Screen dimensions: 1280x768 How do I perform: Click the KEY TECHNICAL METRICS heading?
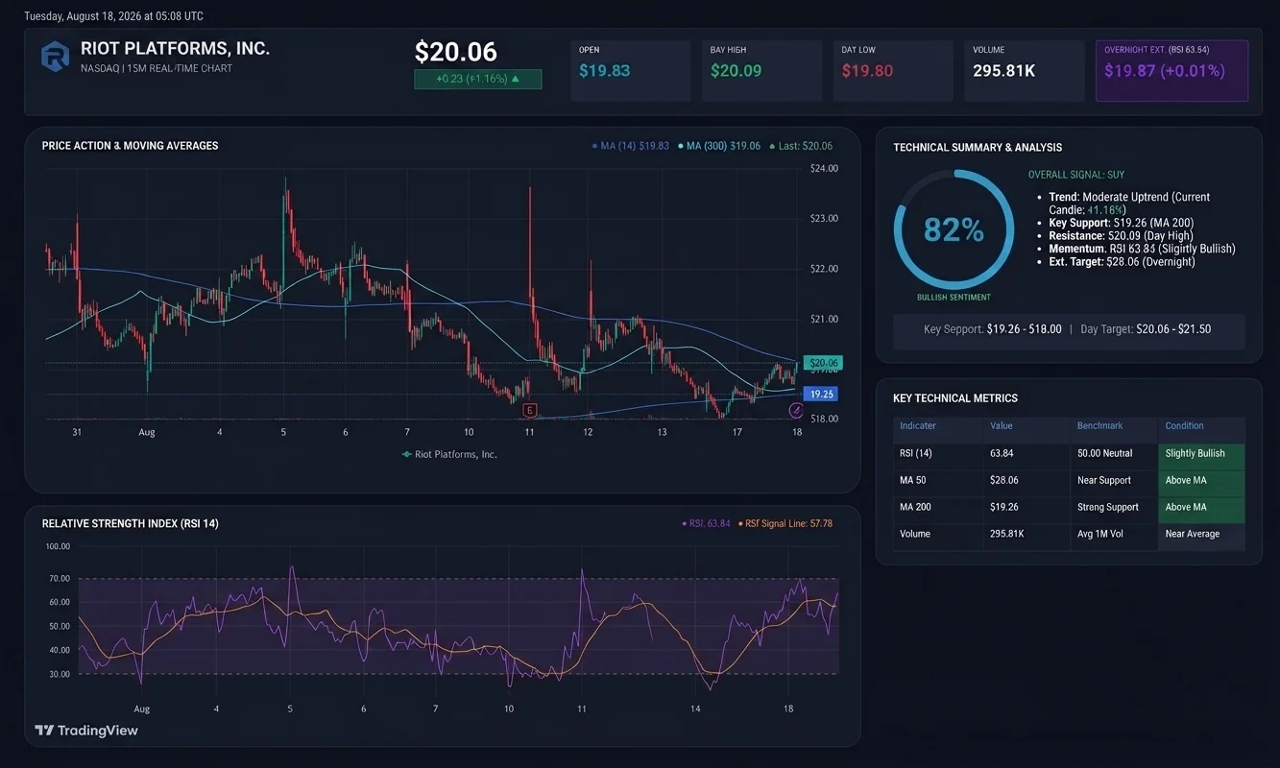955,398
